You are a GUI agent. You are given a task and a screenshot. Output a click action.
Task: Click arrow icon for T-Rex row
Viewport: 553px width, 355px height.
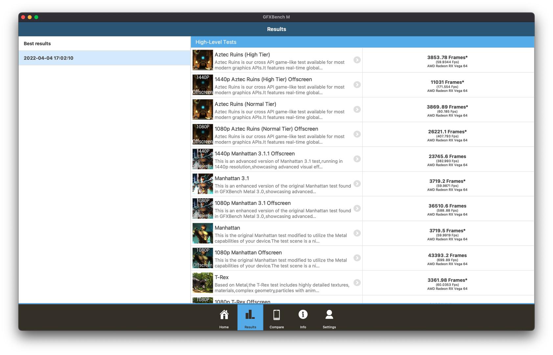point(357,283)
